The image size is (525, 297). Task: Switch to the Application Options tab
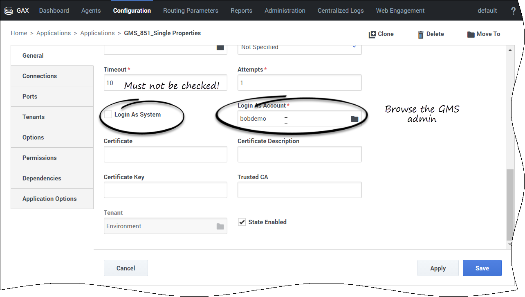(x=52, y=199)
